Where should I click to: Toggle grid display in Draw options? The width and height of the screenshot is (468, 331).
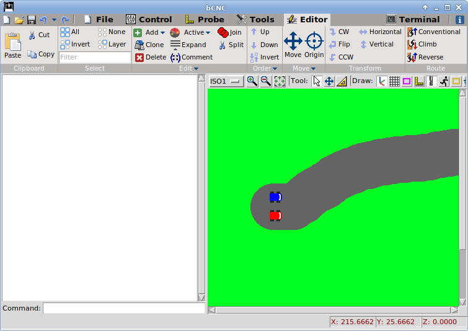394,81
